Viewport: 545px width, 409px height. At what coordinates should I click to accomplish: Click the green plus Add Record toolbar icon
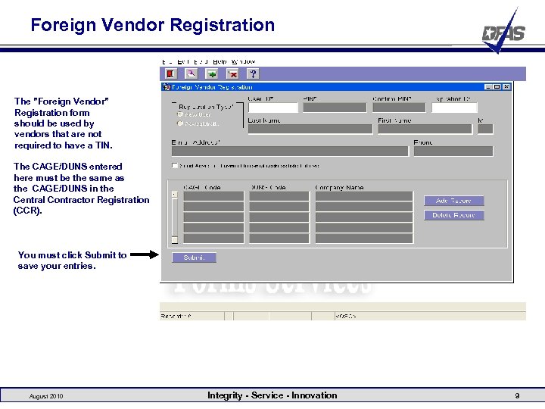(212, 73)
